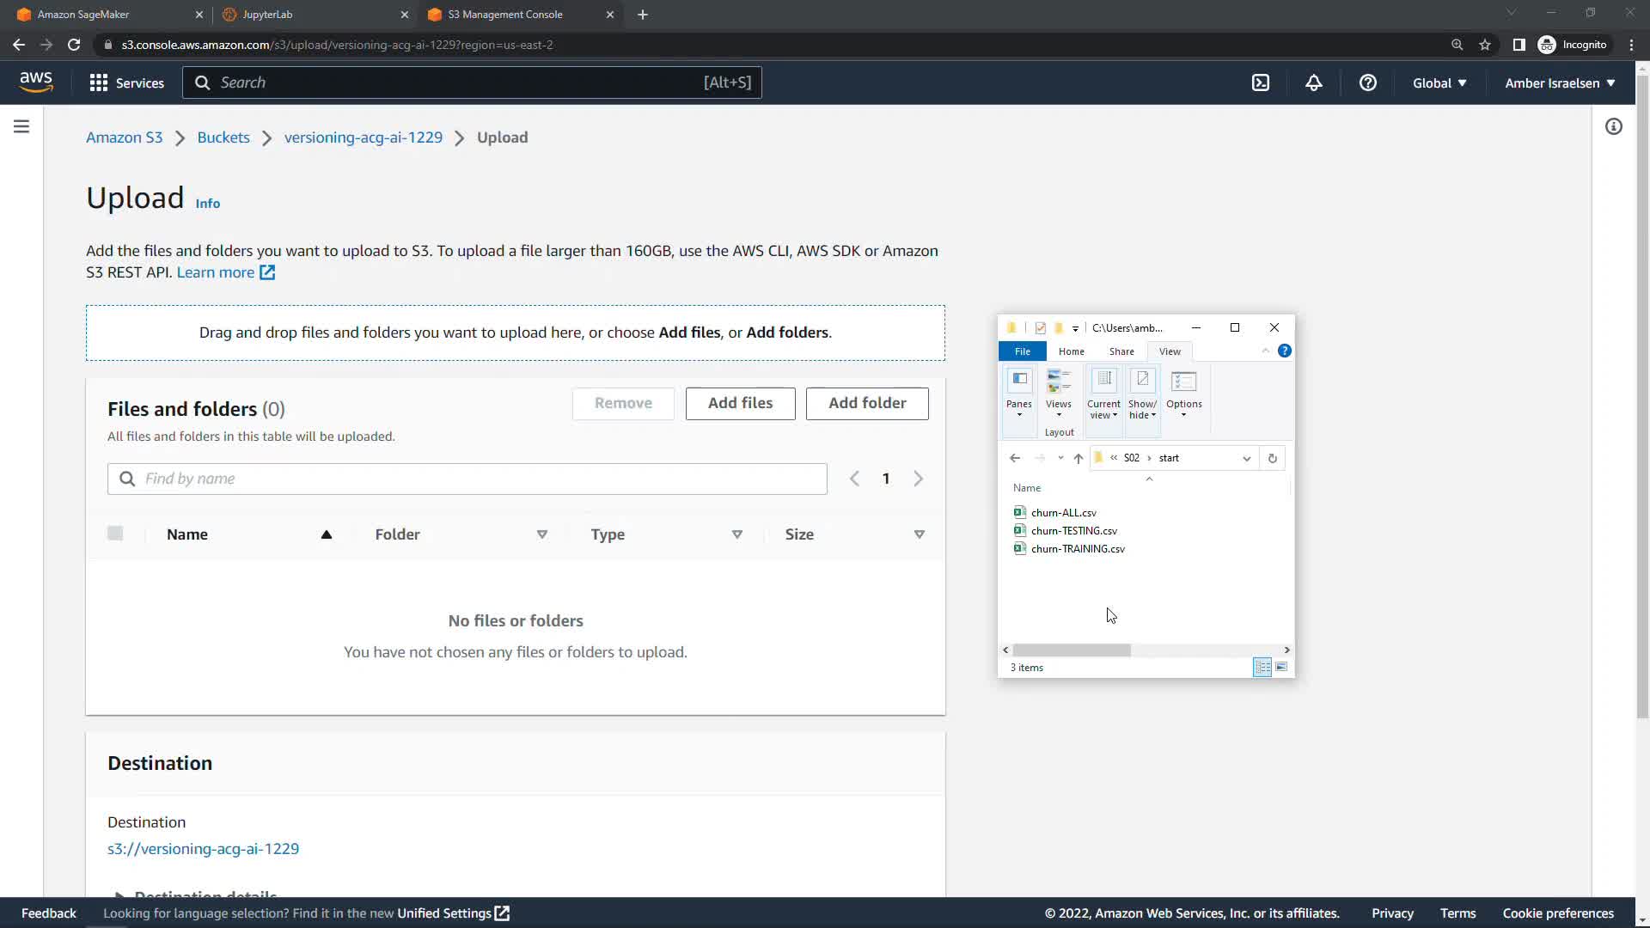The image size is (1650, 928).
Task: Click the Add files button
Action: pyautogui.click(x=740, y=403)
